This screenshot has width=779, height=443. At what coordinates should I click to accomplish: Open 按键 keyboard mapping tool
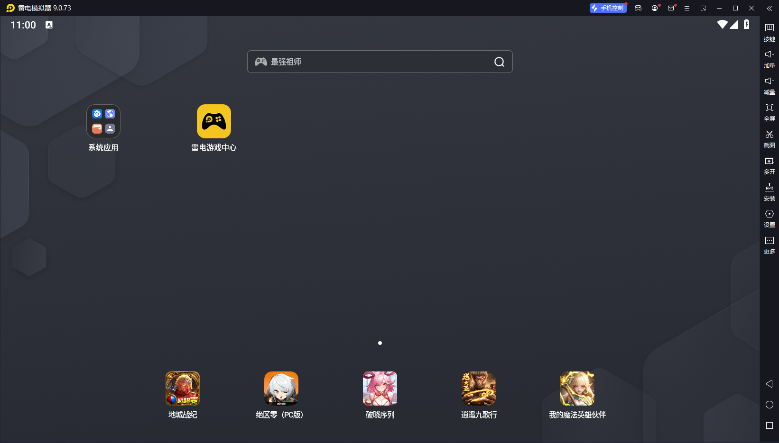[770, 33]
